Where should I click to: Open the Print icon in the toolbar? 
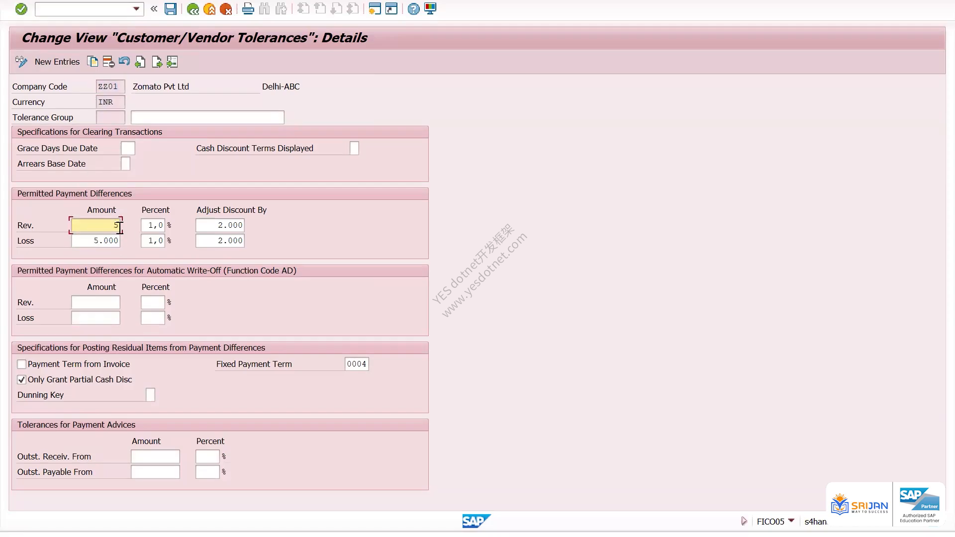(x=248, y=9)
